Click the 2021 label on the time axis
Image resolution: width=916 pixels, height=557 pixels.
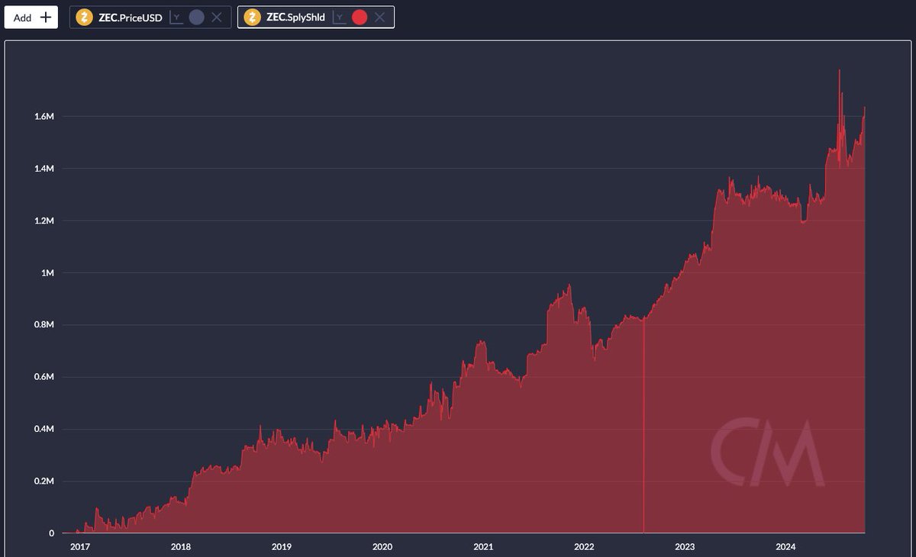(x=482, y=547)
